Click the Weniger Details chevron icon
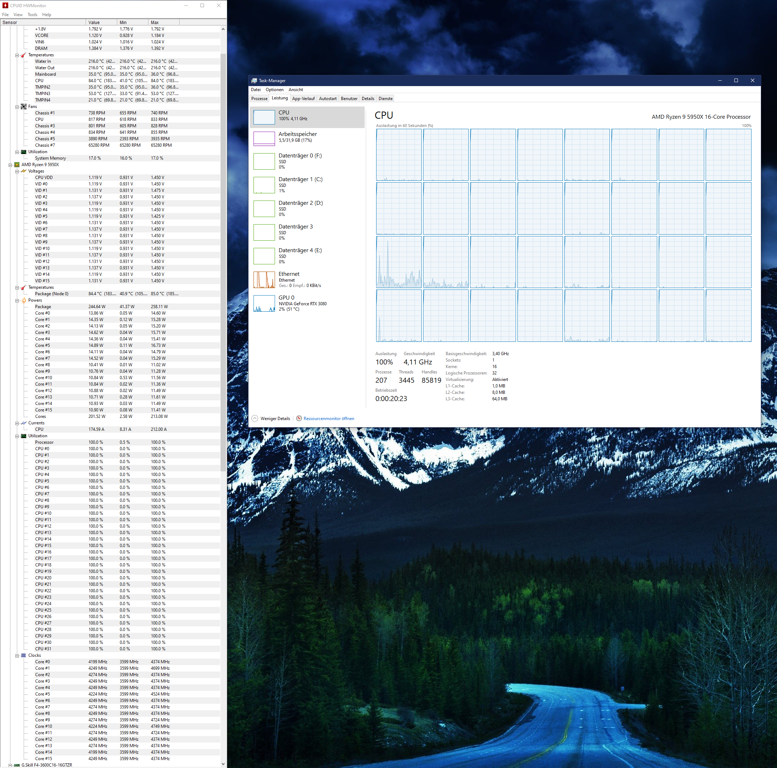The image size is (777, 768). pyautogui.click(x=255, y=418)
